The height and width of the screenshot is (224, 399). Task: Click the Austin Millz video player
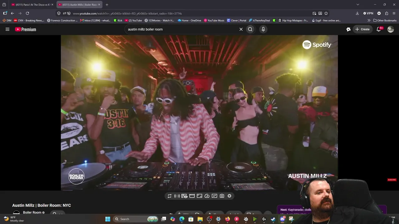[x=199, y=113]
